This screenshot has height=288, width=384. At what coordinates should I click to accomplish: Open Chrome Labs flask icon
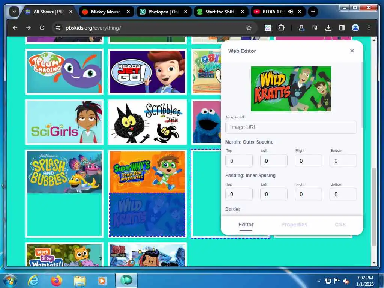[x=301, y=28]
